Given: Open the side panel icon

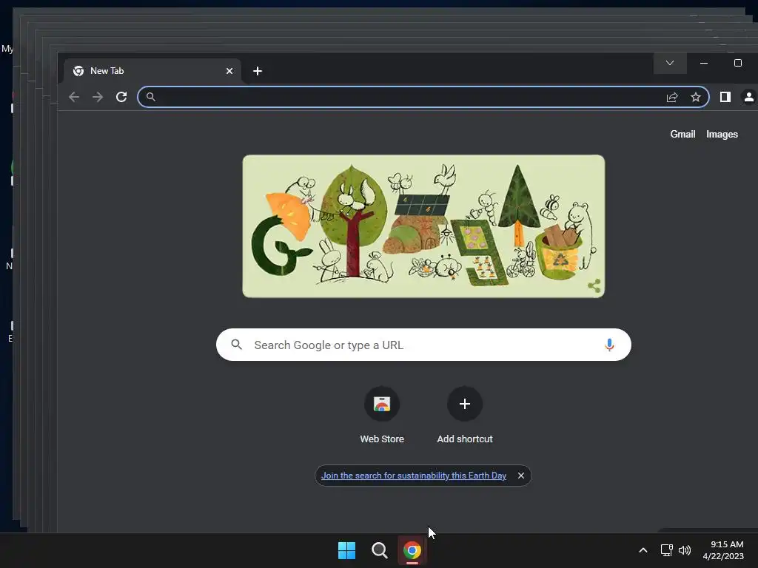Looking at the screenshot, I should tap(725, 97).
